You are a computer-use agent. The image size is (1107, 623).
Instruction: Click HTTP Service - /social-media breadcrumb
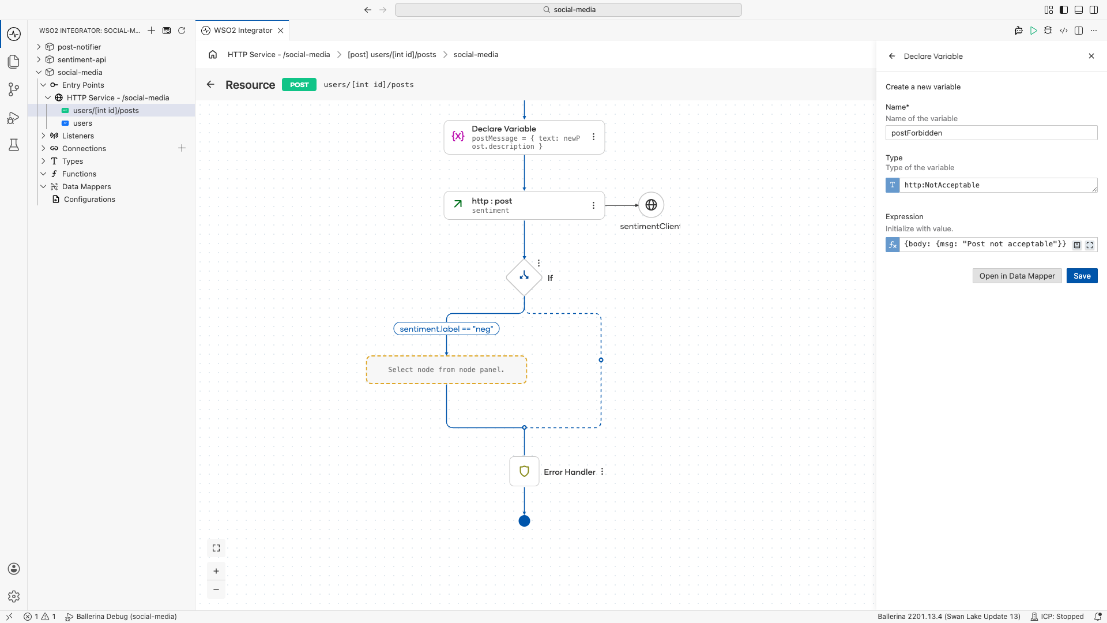[x=278, y=54]
